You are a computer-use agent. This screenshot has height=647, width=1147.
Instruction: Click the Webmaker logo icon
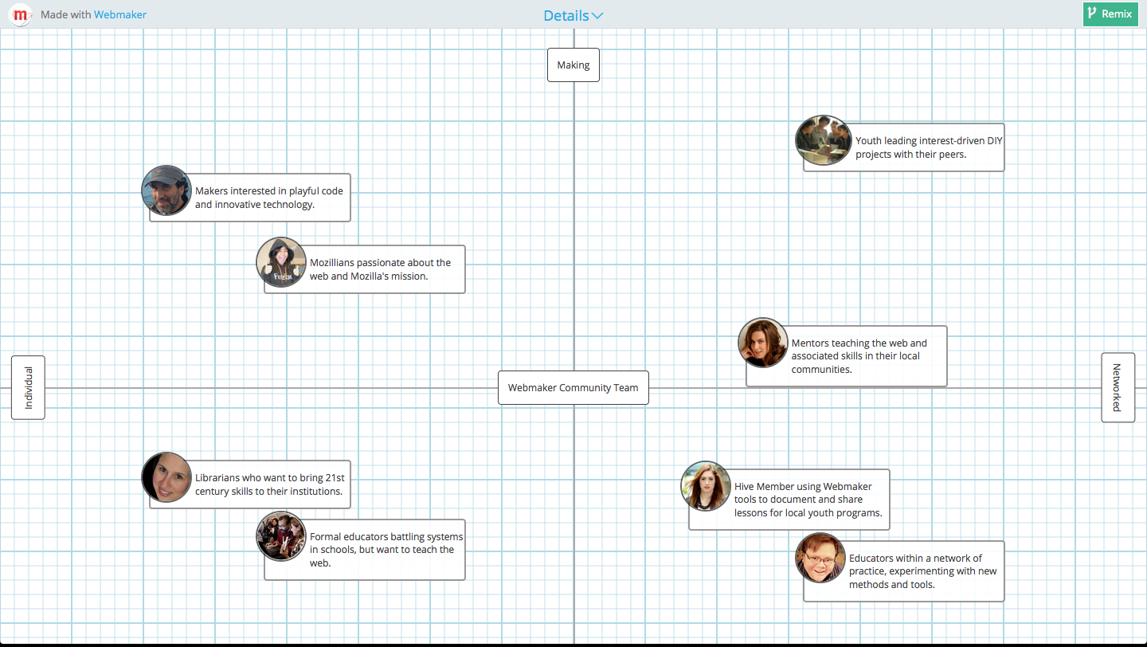pos(20,14)
